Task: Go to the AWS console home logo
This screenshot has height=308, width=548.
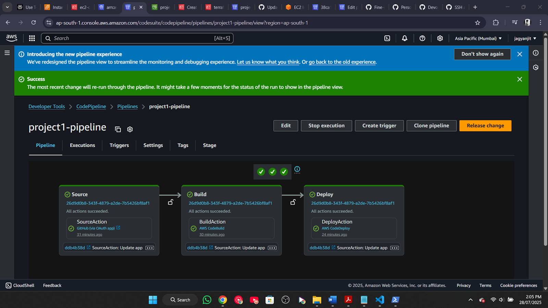Action: click(12, 38)
